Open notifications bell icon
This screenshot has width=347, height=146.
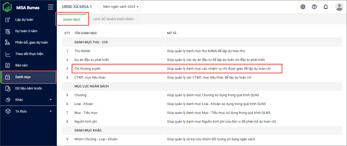326,7
